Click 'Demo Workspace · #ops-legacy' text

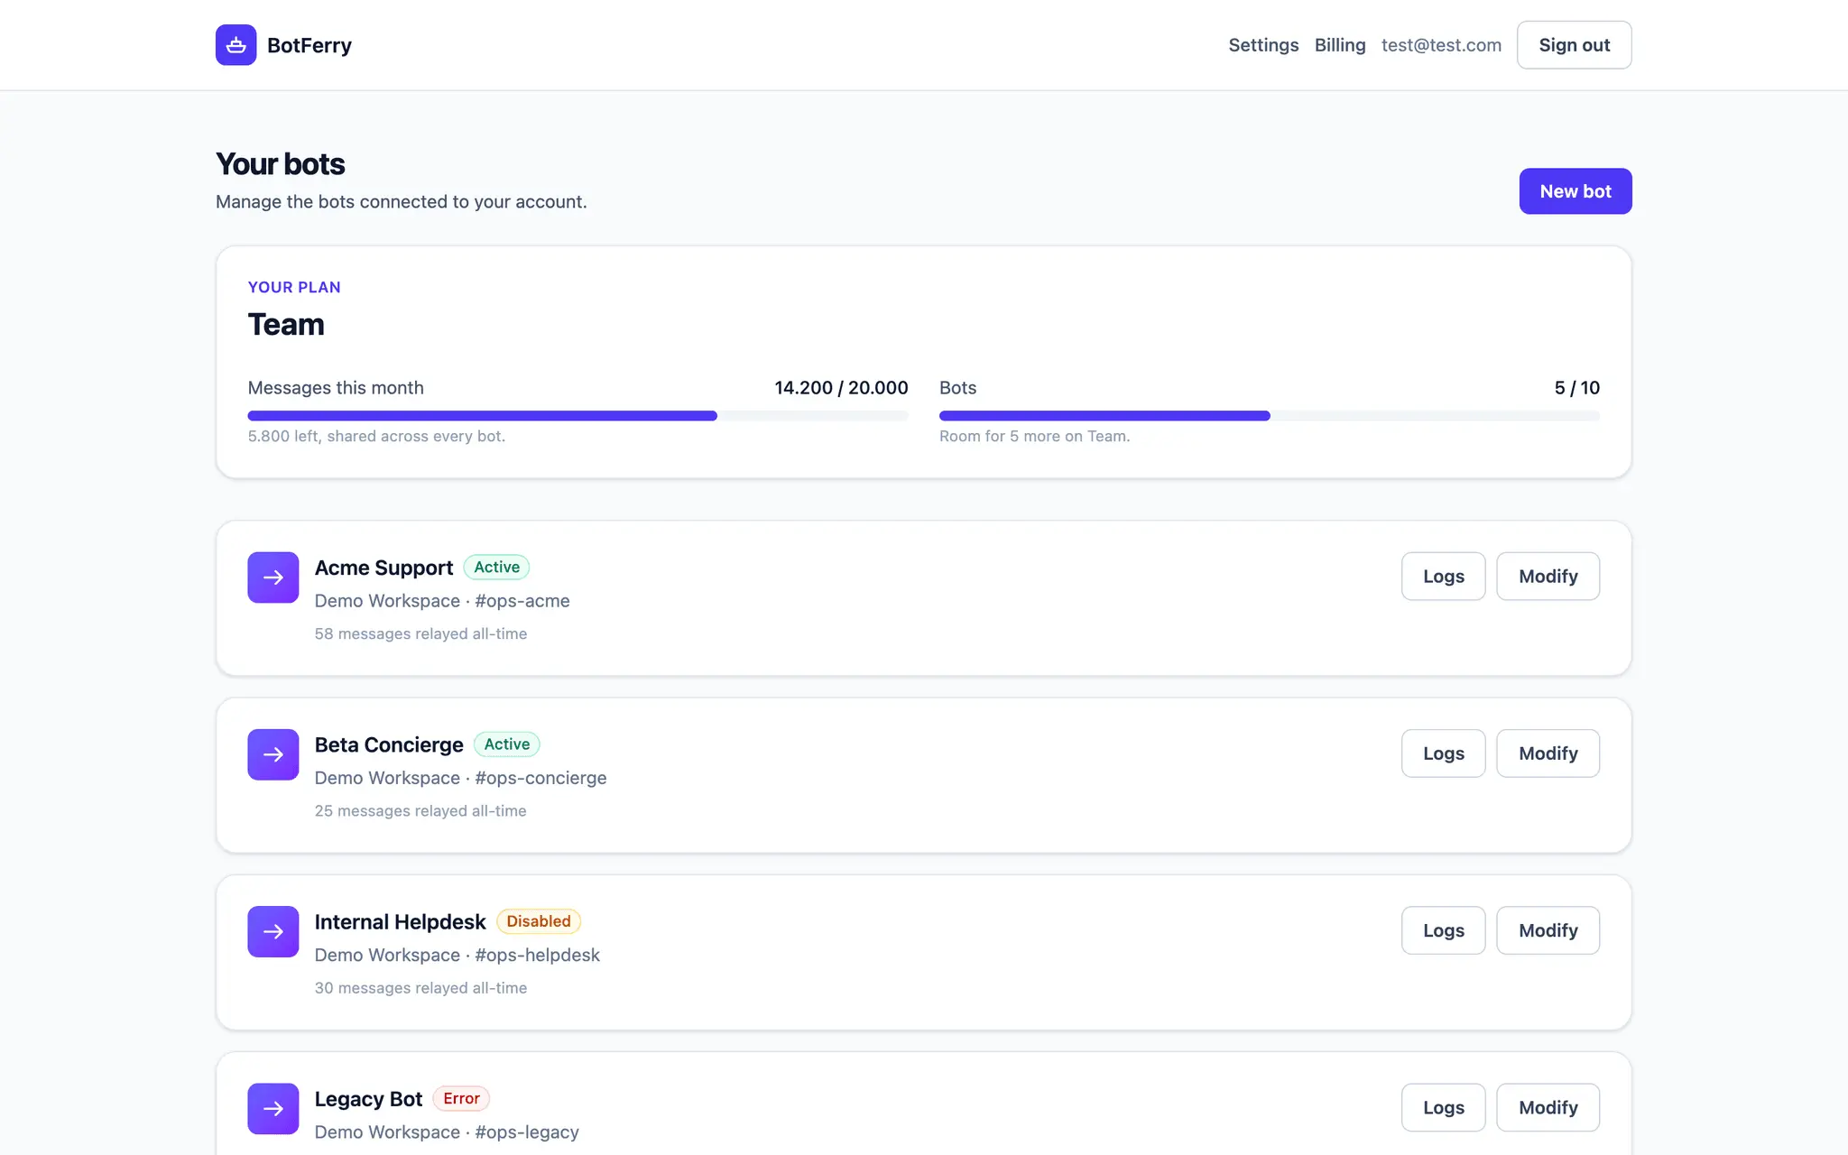[x=447, y=1132]
